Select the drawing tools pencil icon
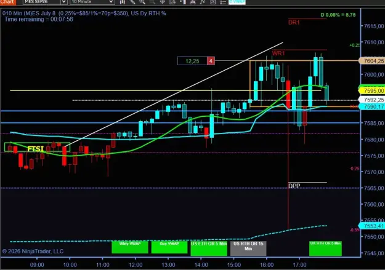385x270 pixels. click(x=132, y=2)
